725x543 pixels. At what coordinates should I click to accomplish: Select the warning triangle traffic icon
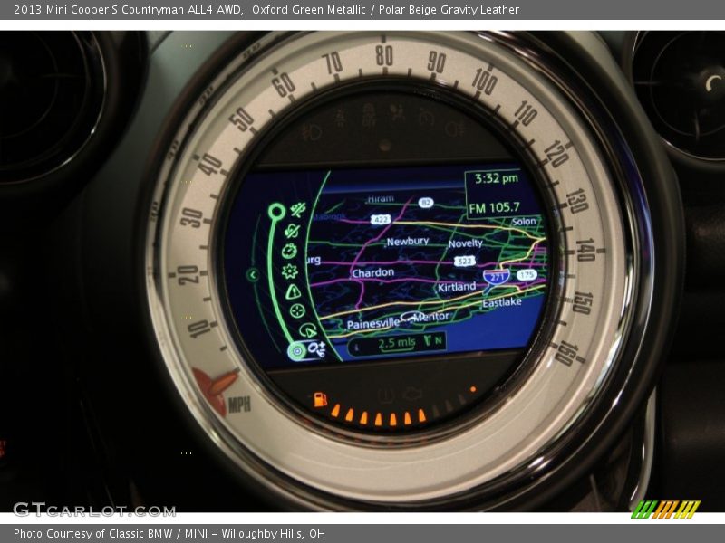tap(293, 291)
